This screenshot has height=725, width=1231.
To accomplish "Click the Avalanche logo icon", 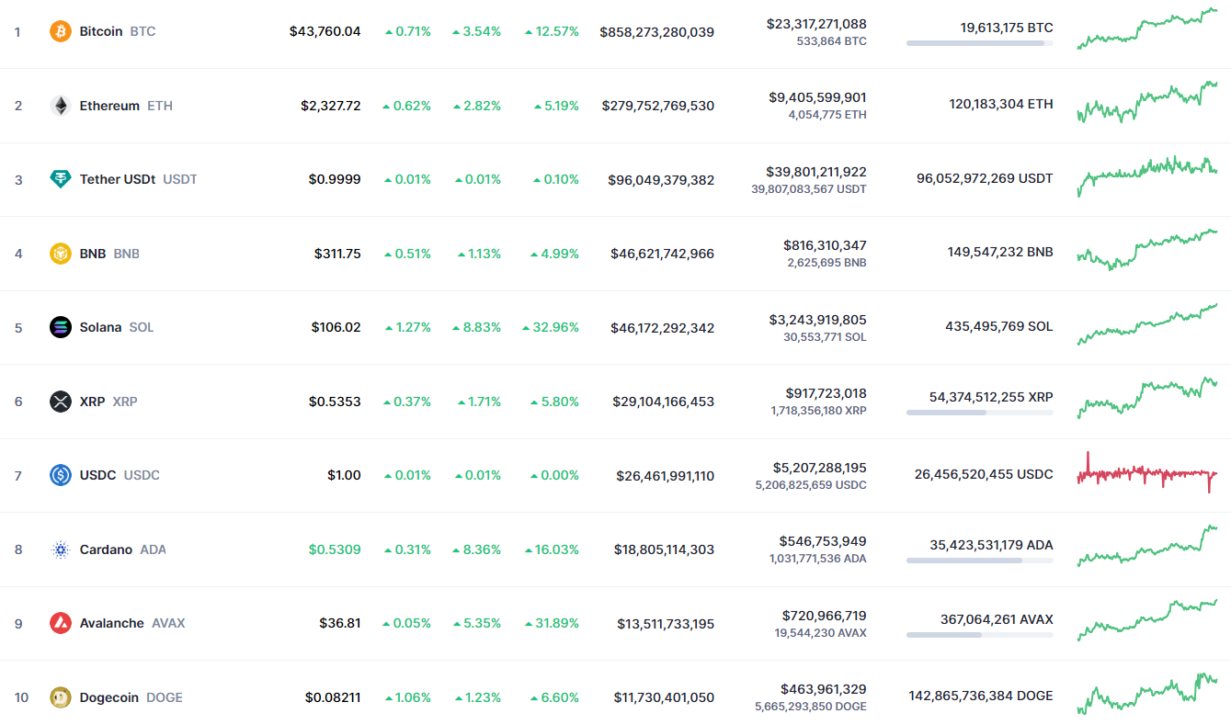I will coord(61,623).
